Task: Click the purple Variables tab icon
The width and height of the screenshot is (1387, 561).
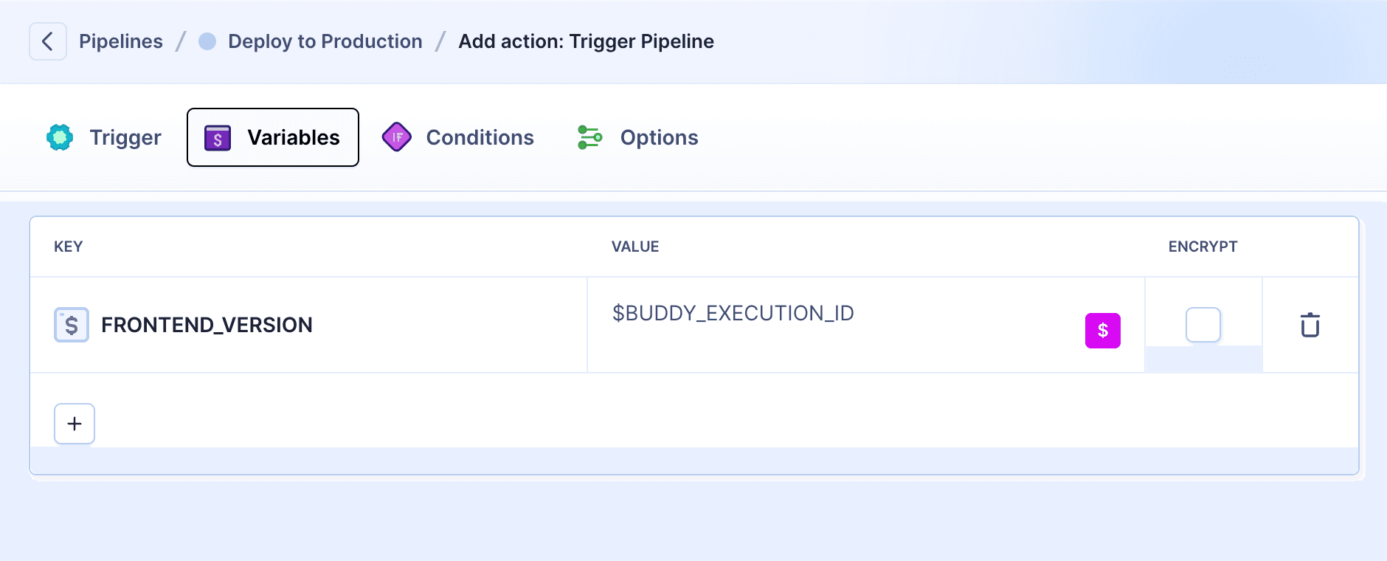Action: point(218,138)
